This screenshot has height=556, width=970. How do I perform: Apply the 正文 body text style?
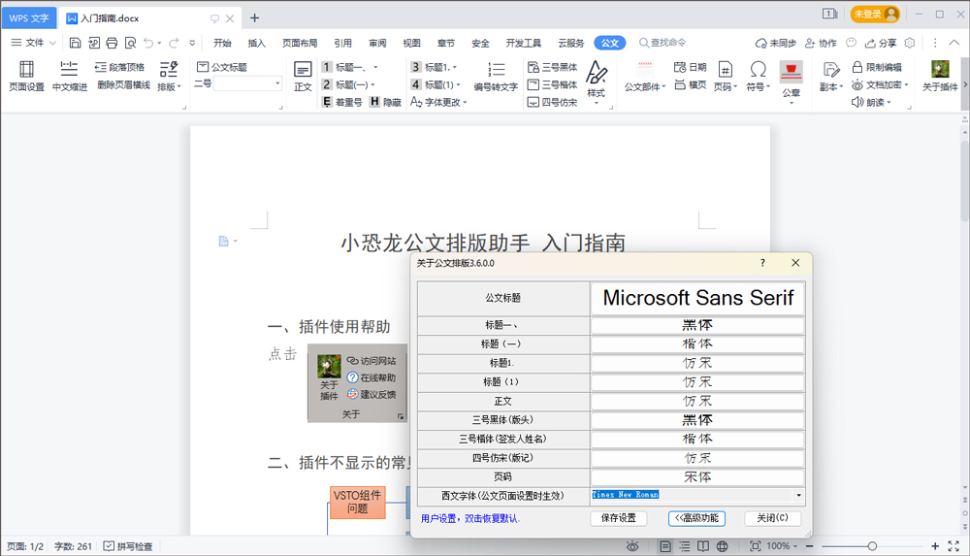[303, 76]
